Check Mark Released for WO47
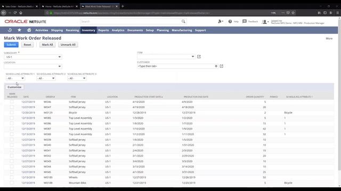Image resolution: width=341 pixels, height=191 pixels. click(12, 107)
